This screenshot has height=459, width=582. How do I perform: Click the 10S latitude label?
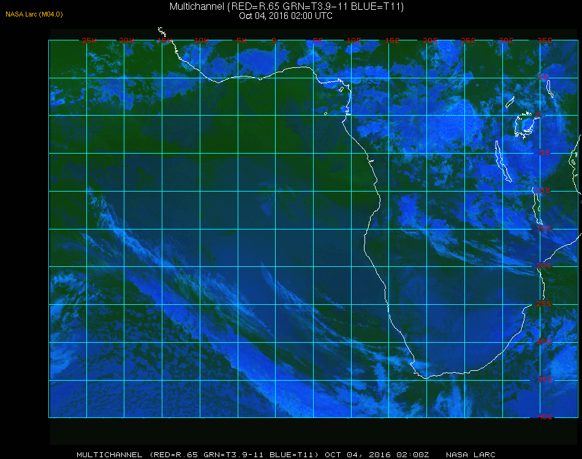coord(543,190)
